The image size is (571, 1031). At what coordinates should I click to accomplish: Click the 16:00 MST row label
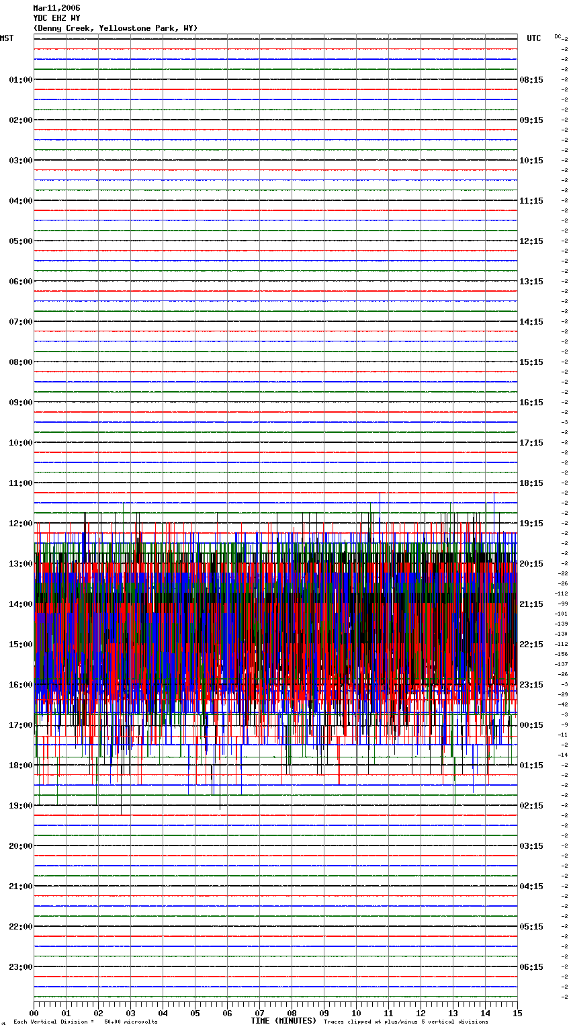(x=21, y=685)
